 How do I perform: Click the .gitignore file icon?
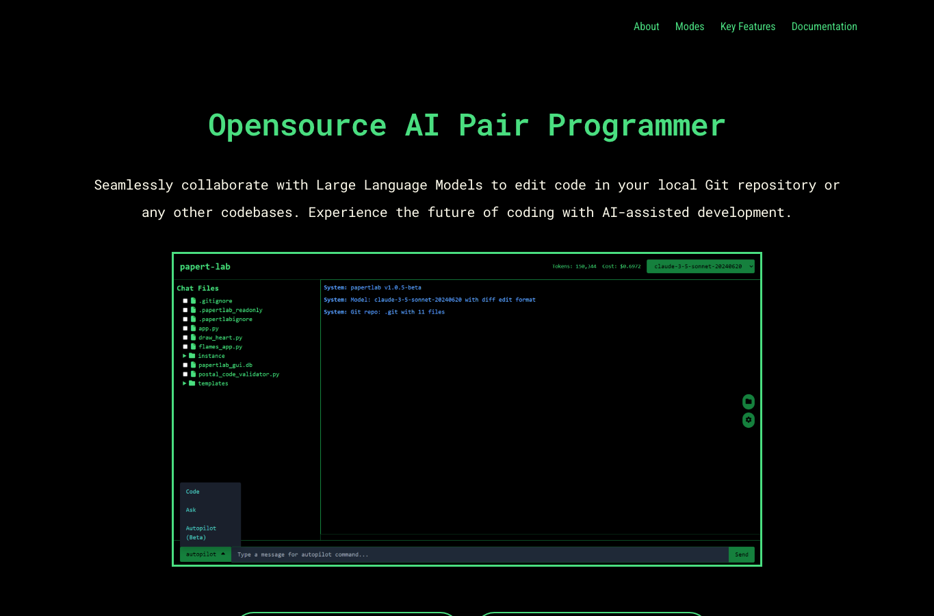(193, 300)
